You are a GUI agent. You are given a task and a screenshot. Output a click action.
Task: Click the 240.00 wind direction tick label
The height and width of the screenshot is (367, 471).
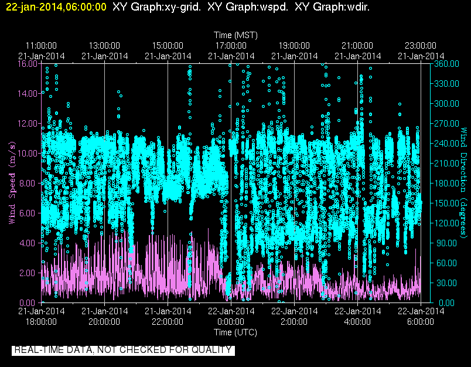click(446, 144)
